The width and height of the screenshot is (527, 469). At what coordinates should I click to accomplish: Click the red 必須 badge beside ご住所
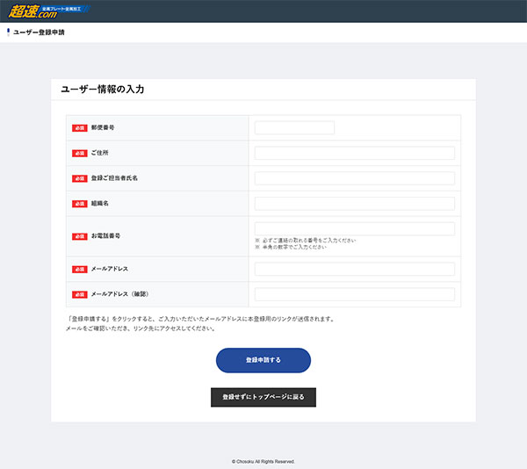point(79,153)
